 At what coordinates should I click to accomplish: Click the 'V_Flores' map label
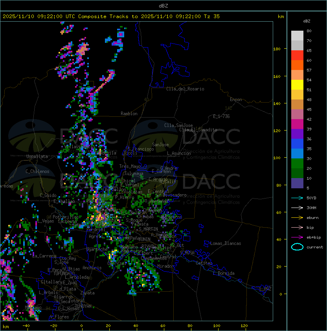coord(59,317)
